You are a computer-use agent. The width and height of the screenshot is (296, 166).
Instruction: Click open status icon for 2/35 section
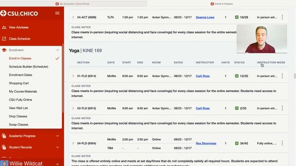pos(236,108)
